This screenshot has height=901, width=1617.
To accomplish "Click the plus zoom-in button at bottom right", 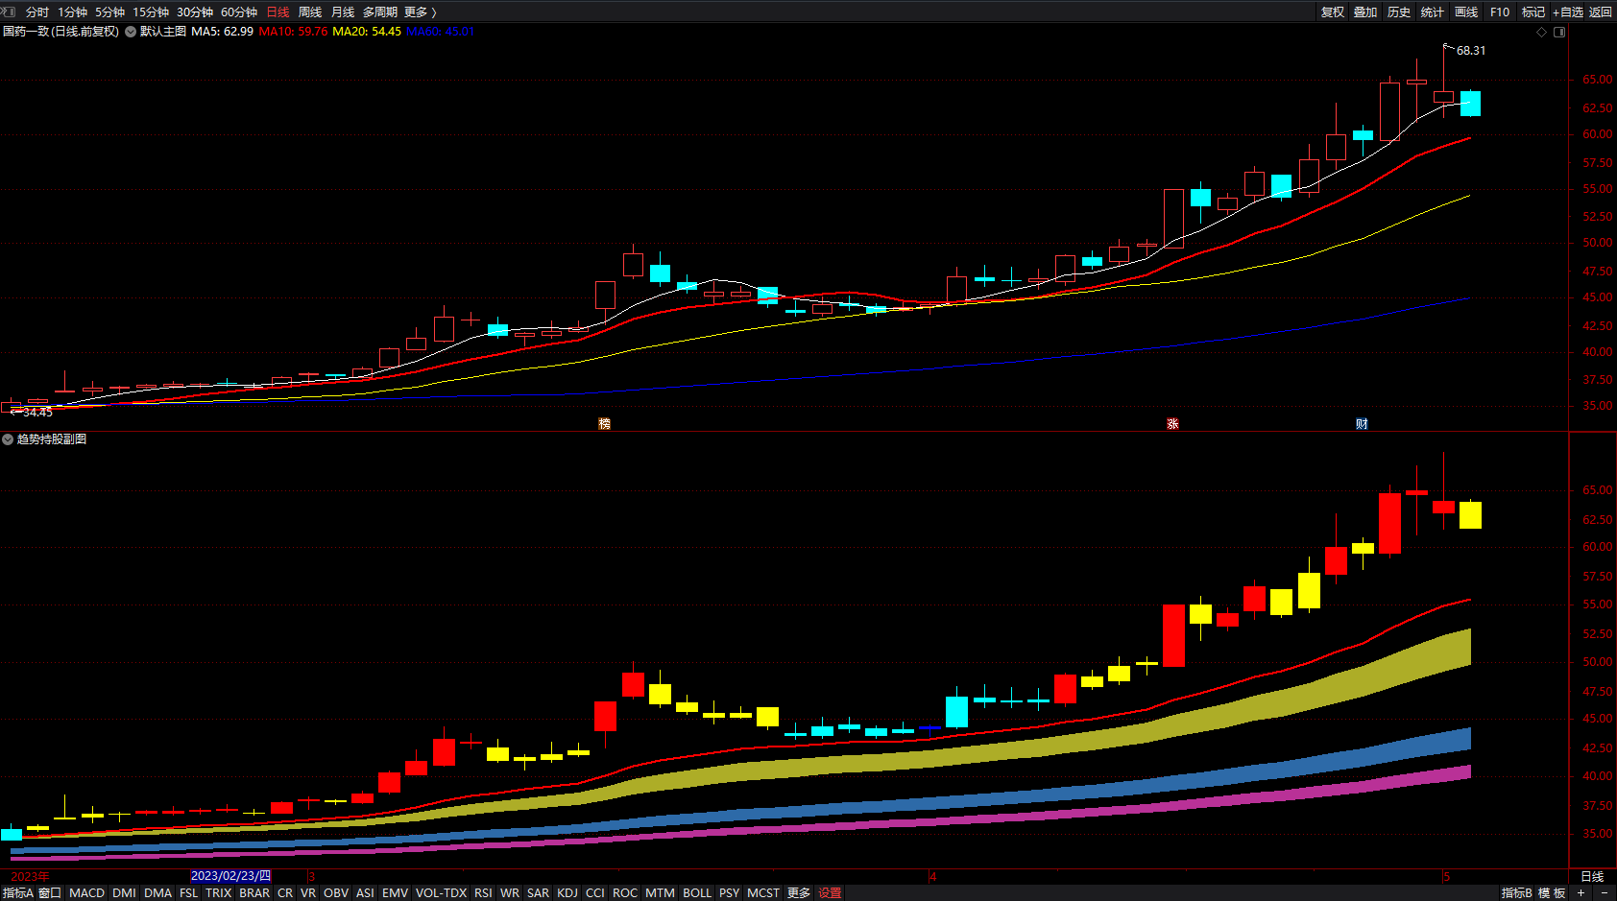I will pyautogui.click(x=1581, y=892).
